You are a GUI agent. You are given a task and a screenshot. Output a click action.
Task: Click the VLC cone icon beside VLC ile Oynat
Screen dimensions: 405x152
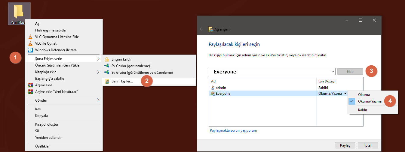pyautogui.click(x=30, y=43)
